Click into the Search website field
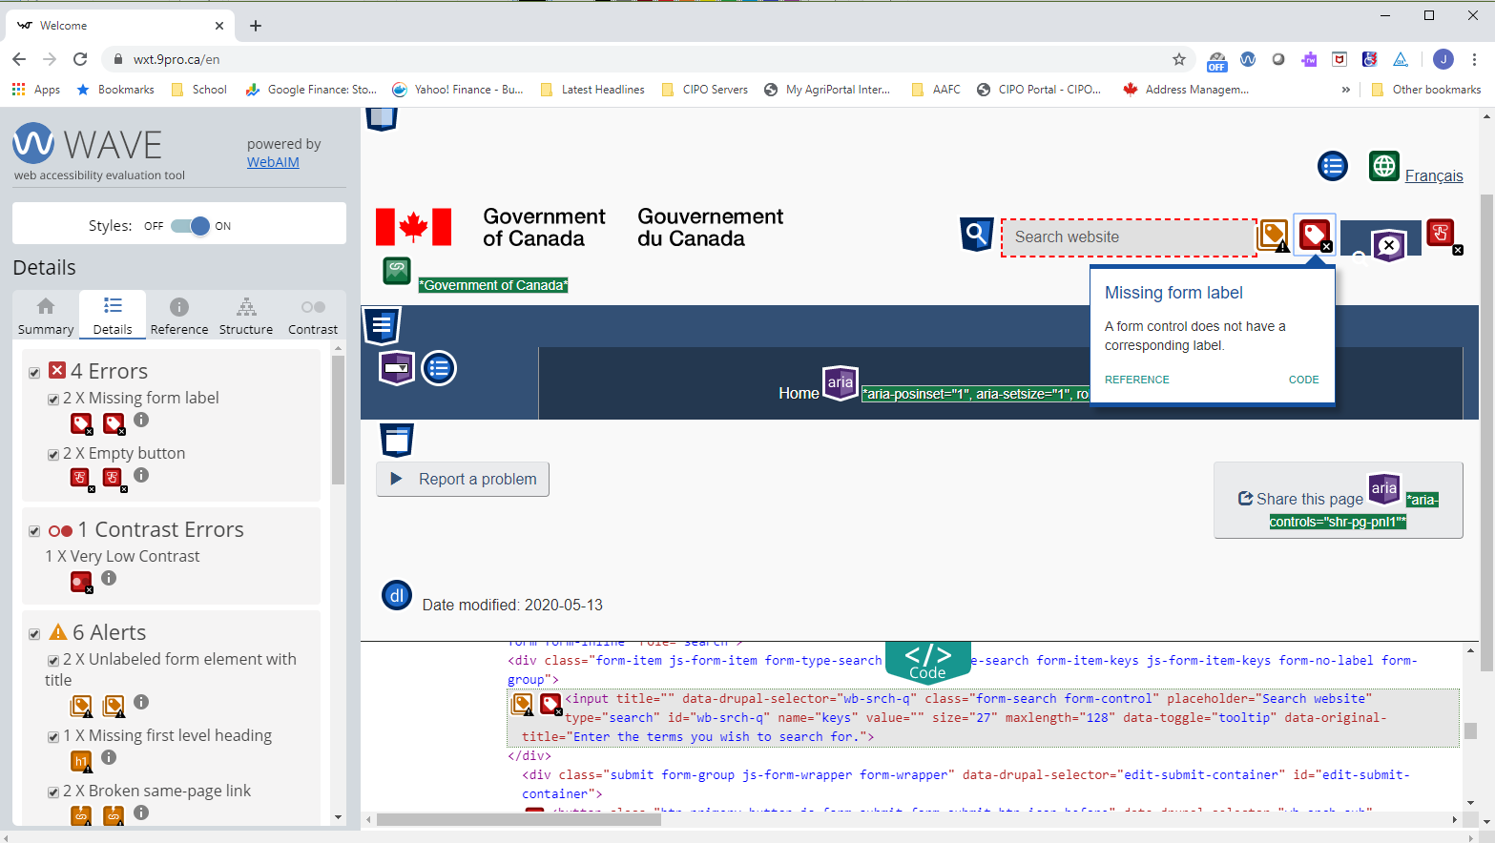 (x=1129, y=237)
